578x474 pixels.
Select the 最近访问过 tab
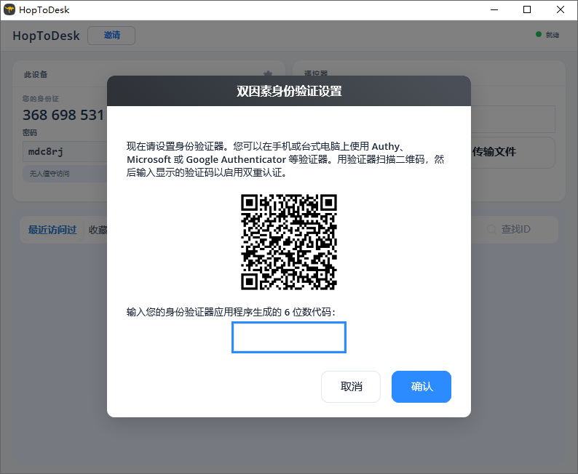pyautogui.click(x=52, y=230)
